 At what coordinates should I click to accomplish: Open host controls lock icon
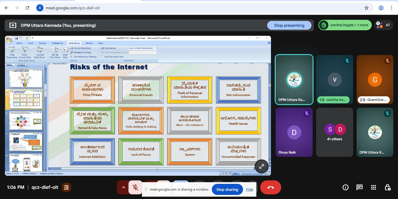(x=387, y=187)
